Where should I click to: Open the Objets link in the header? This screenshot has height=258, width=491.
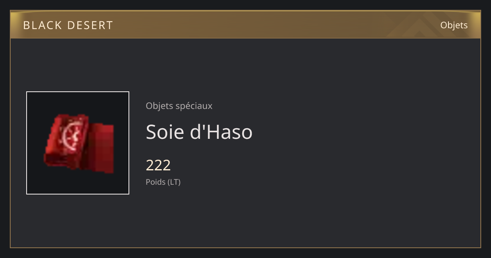point(454,25)
